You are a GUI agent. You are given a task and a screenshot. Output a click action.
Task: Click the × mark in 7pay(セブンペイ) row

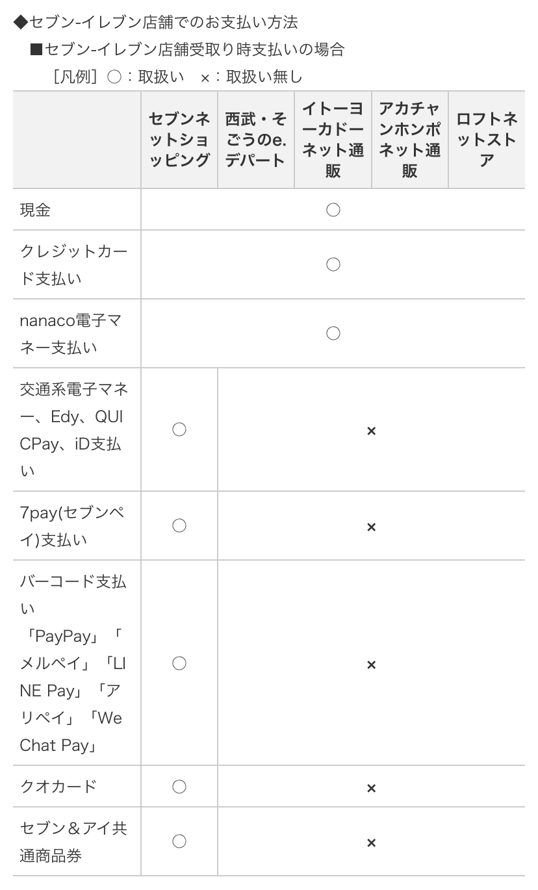371,527
